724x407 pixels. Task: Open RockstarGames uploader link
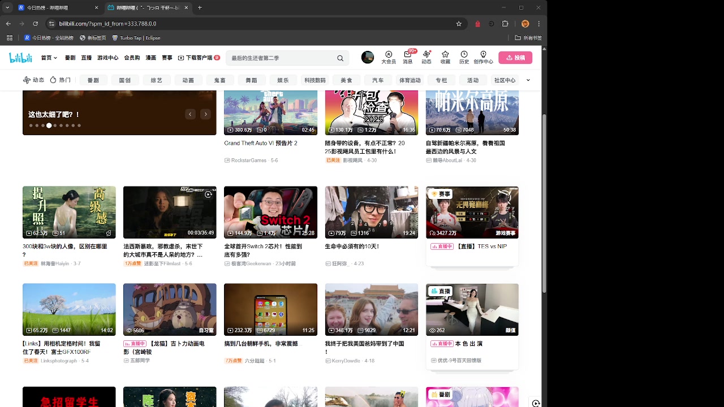click(248, 161)
